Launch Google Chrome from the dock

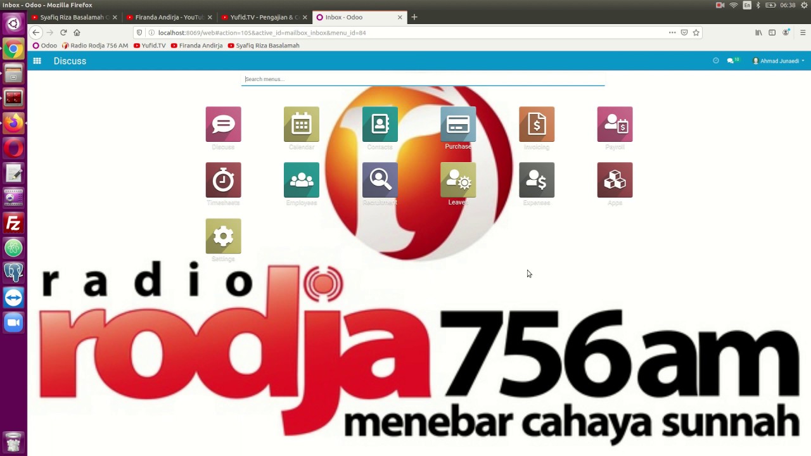click(13, 49)
